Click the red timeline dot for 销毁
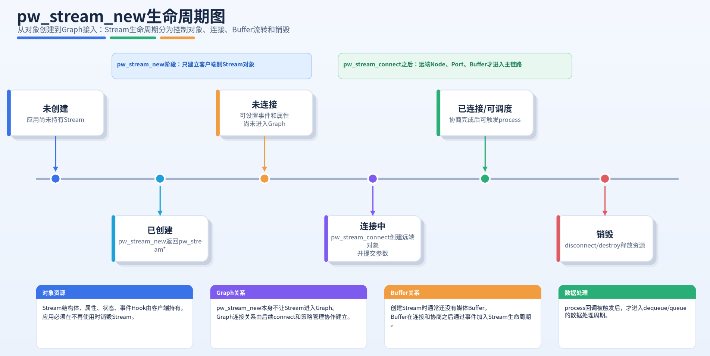The height and width of the screenshot is (356, 710). pyautogui.click(x=605, y=179)
